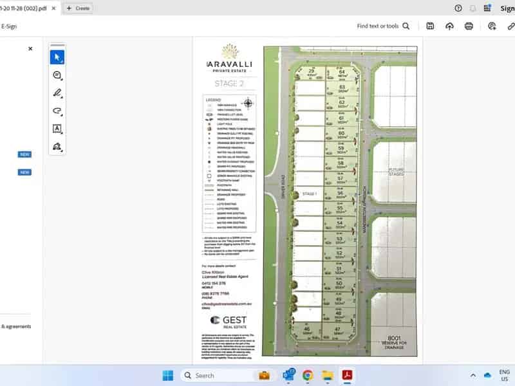Open Windows Start menu
The image size is (515, 386).
(x=168, y=375)
